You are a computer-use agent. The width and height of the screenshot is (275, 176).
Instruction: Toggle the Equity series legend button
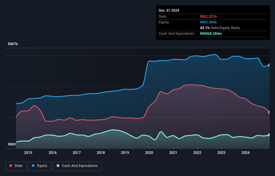[x=40, y=166]
